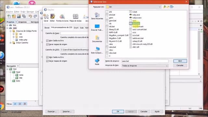This screenshot has width=208, height=117.
Task: Toggle Gerar mapas de origem under LESS
Action: 47,61
